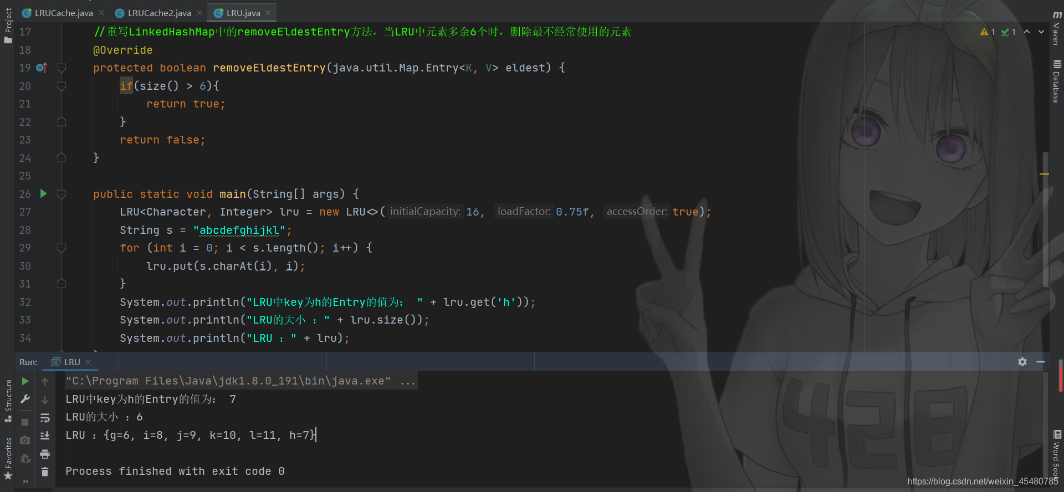The height and width of the screenshot is (492, 1064).
Task: Clear console output with the trash icon
Action: (45, 472)
